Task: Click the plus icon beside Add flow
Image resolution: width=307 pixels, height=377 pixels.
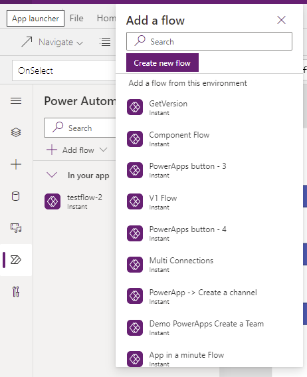Action: tap(52, 150)
